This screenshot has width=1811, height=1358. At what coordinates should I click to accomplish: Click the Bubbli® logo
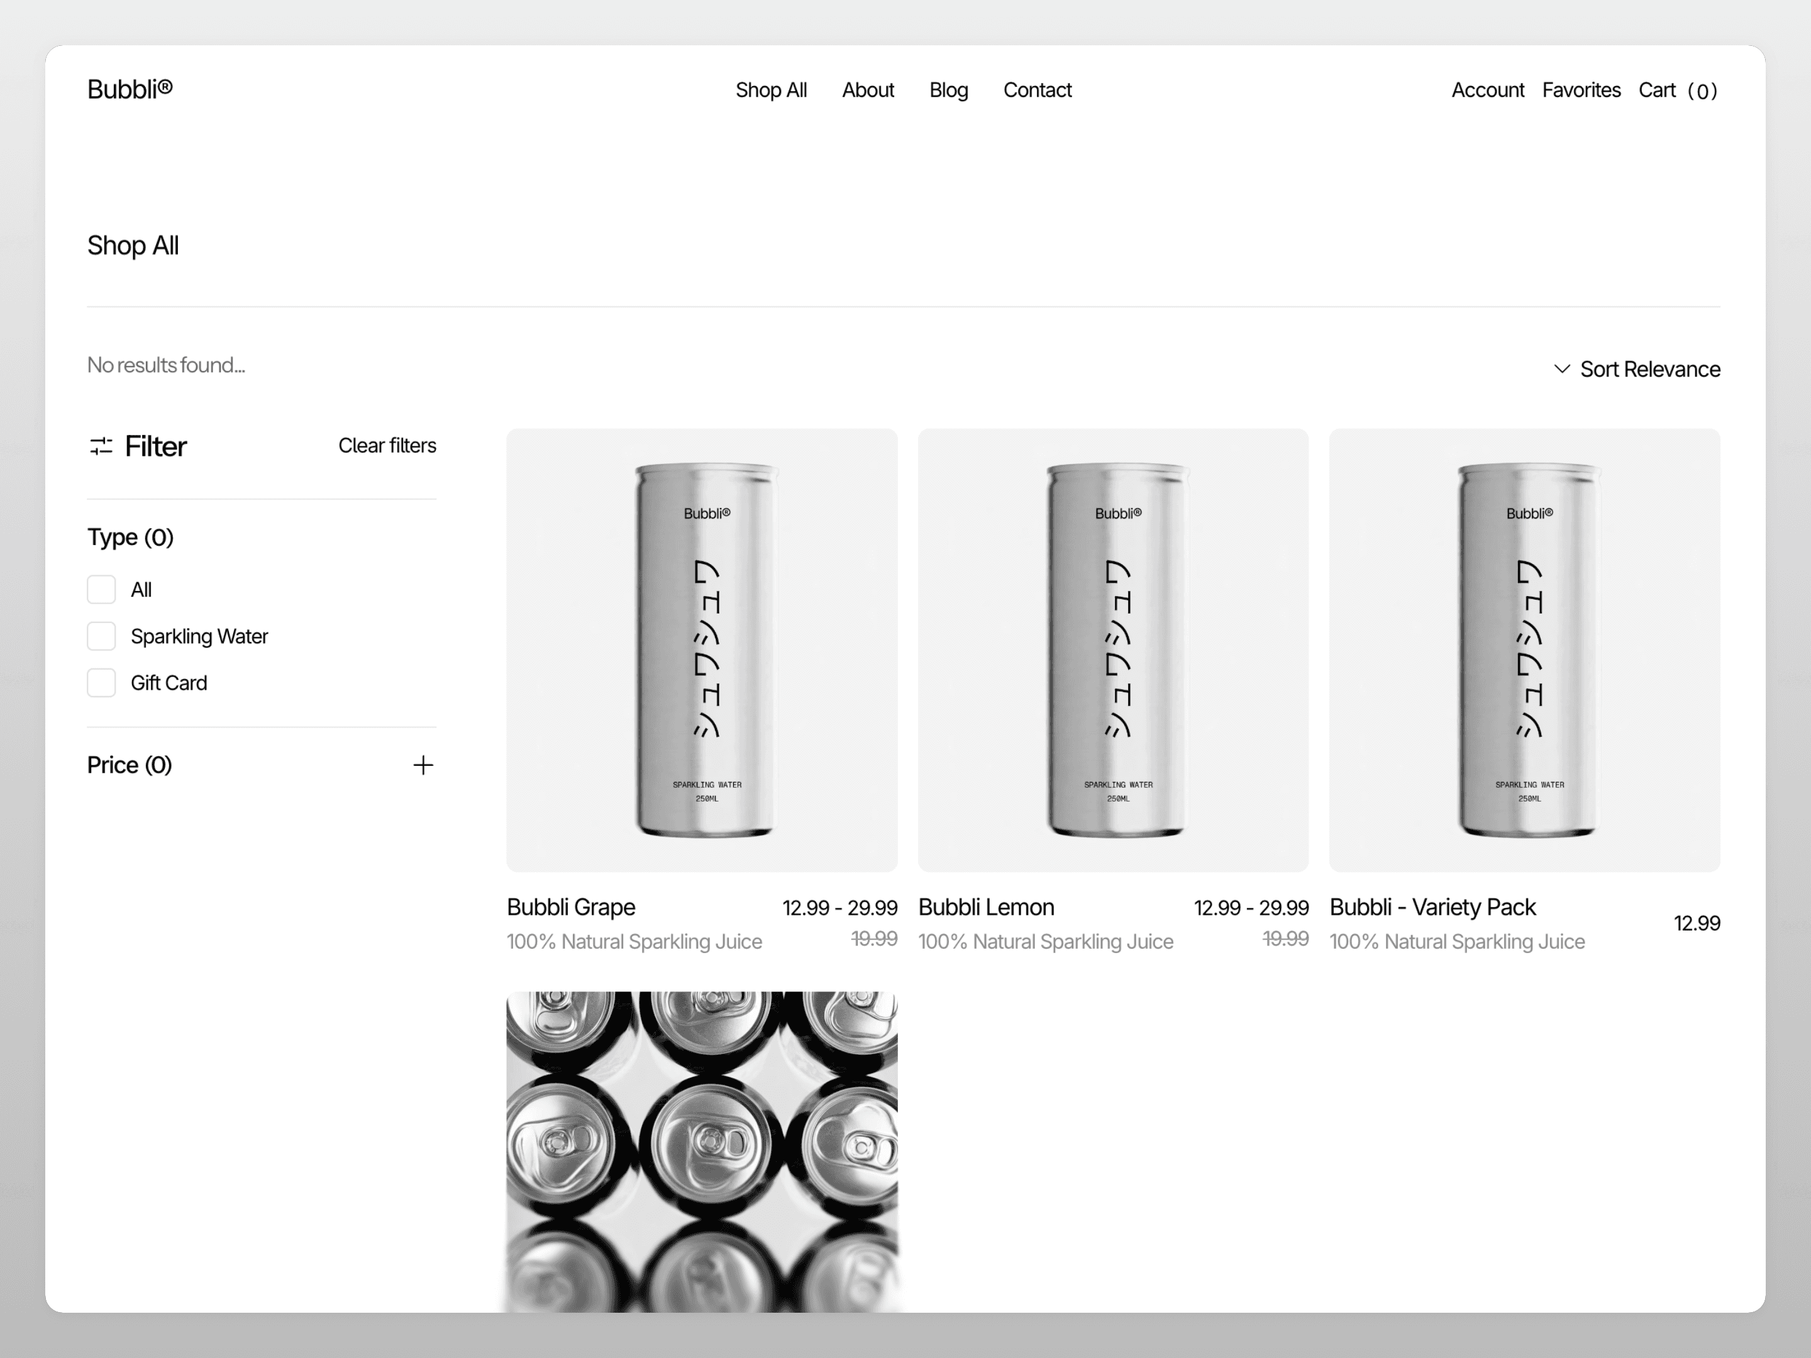coord(130,89)
